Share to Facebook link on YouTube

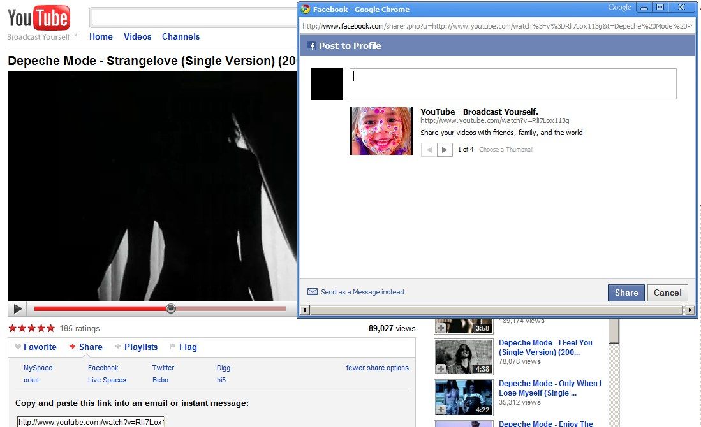(x=103, y=368)
